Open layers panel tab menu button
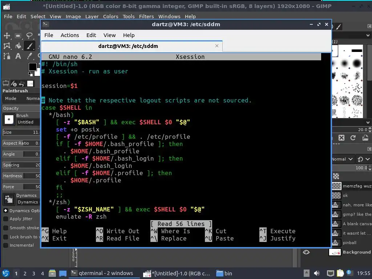This screenshot has height=279, width=372. (x=369, y=149)
